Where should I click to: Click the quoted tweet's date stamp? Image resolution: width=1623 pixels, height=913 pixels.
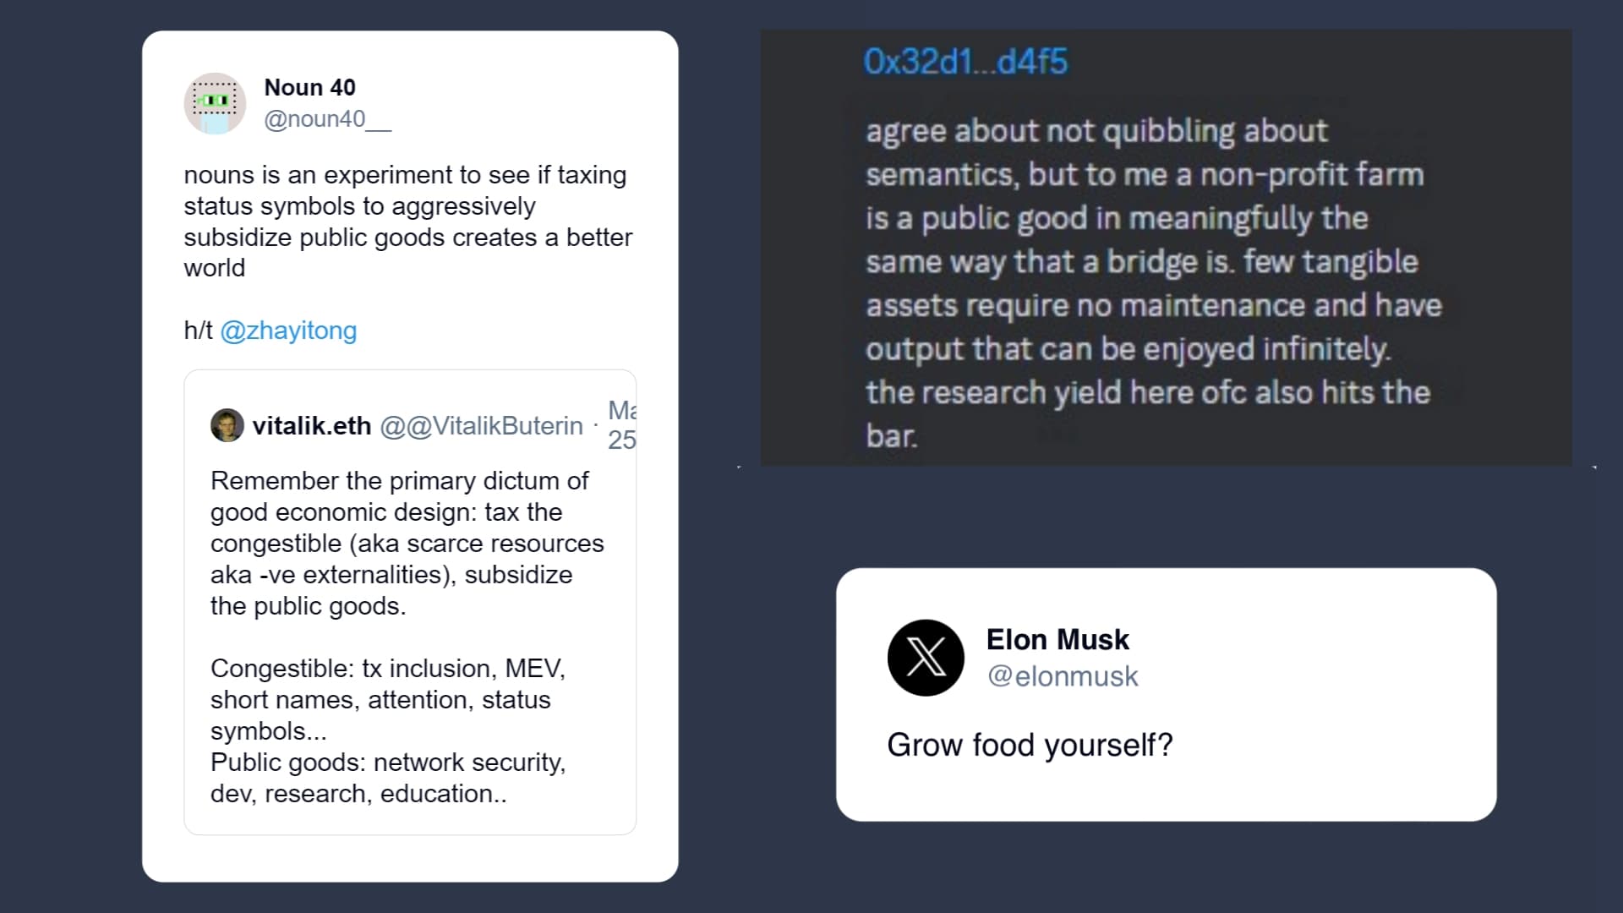click(x=621, y=425)
